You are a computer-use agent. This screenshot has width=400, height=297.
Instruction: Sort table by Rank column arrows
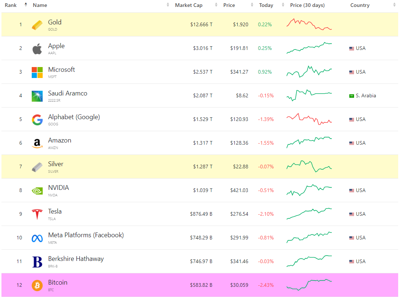click(x=26, y=5)
